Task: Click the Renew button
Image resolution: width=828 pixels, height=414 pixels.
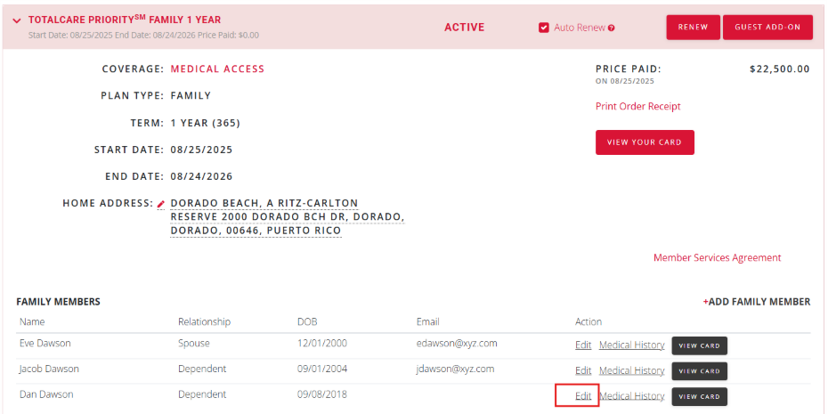Action: coord(693,28)
